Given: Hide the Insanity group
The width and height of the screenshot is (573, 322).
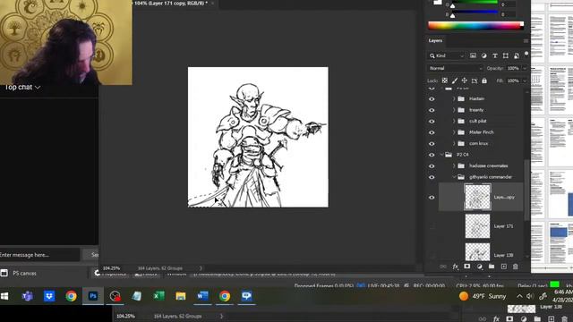Looking at the screenshot, I should [432, 110].
